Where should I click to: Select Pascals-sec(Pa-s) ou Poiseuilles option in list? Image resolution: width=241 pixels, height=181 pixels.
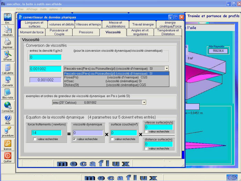(x=116, y=73)
